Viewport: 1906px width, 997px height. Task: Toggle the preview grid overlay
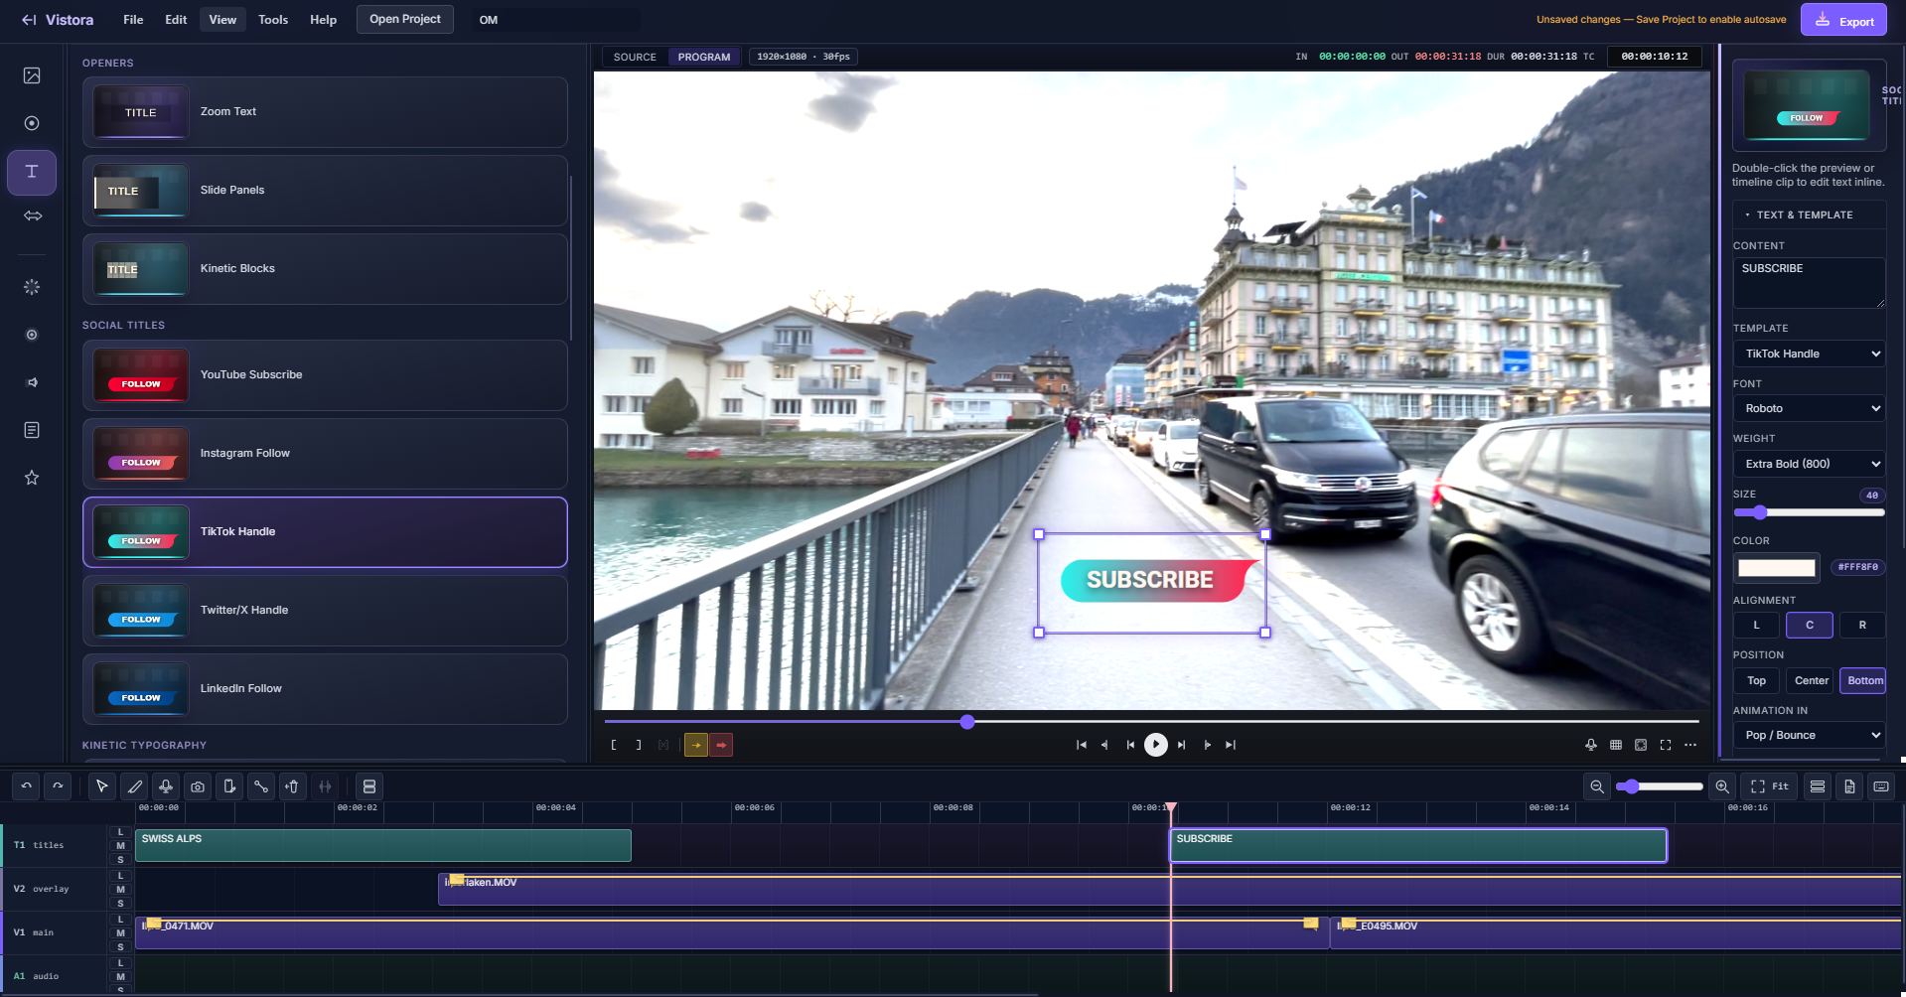(1616, 745)
